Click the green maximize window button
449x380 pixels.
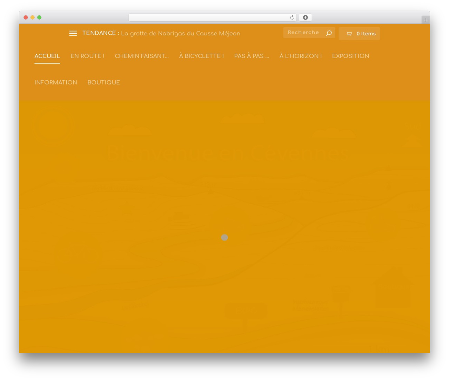(x=39, y=18)
